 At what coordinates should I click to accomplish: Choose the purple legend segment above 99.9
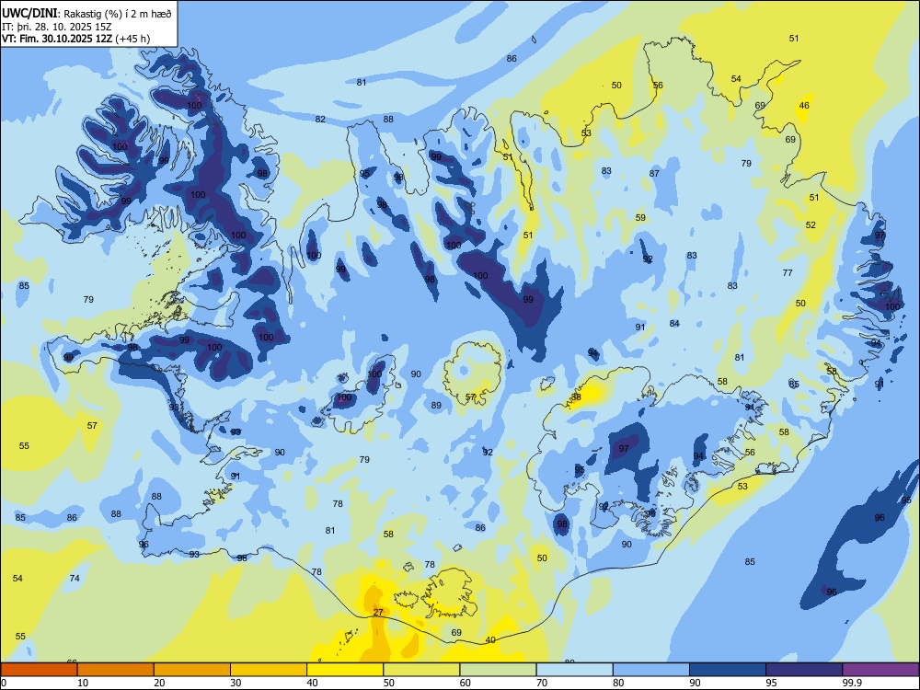tap(880, 670)
